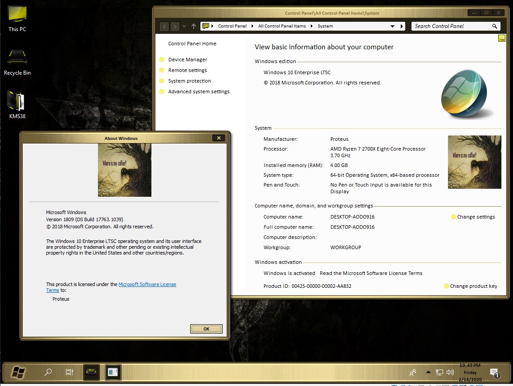The width and height of the screenshot is (513, 386).
Task: Click the "64-bit Operating System, x64-based processor" text
Action: tap(385, 175)
